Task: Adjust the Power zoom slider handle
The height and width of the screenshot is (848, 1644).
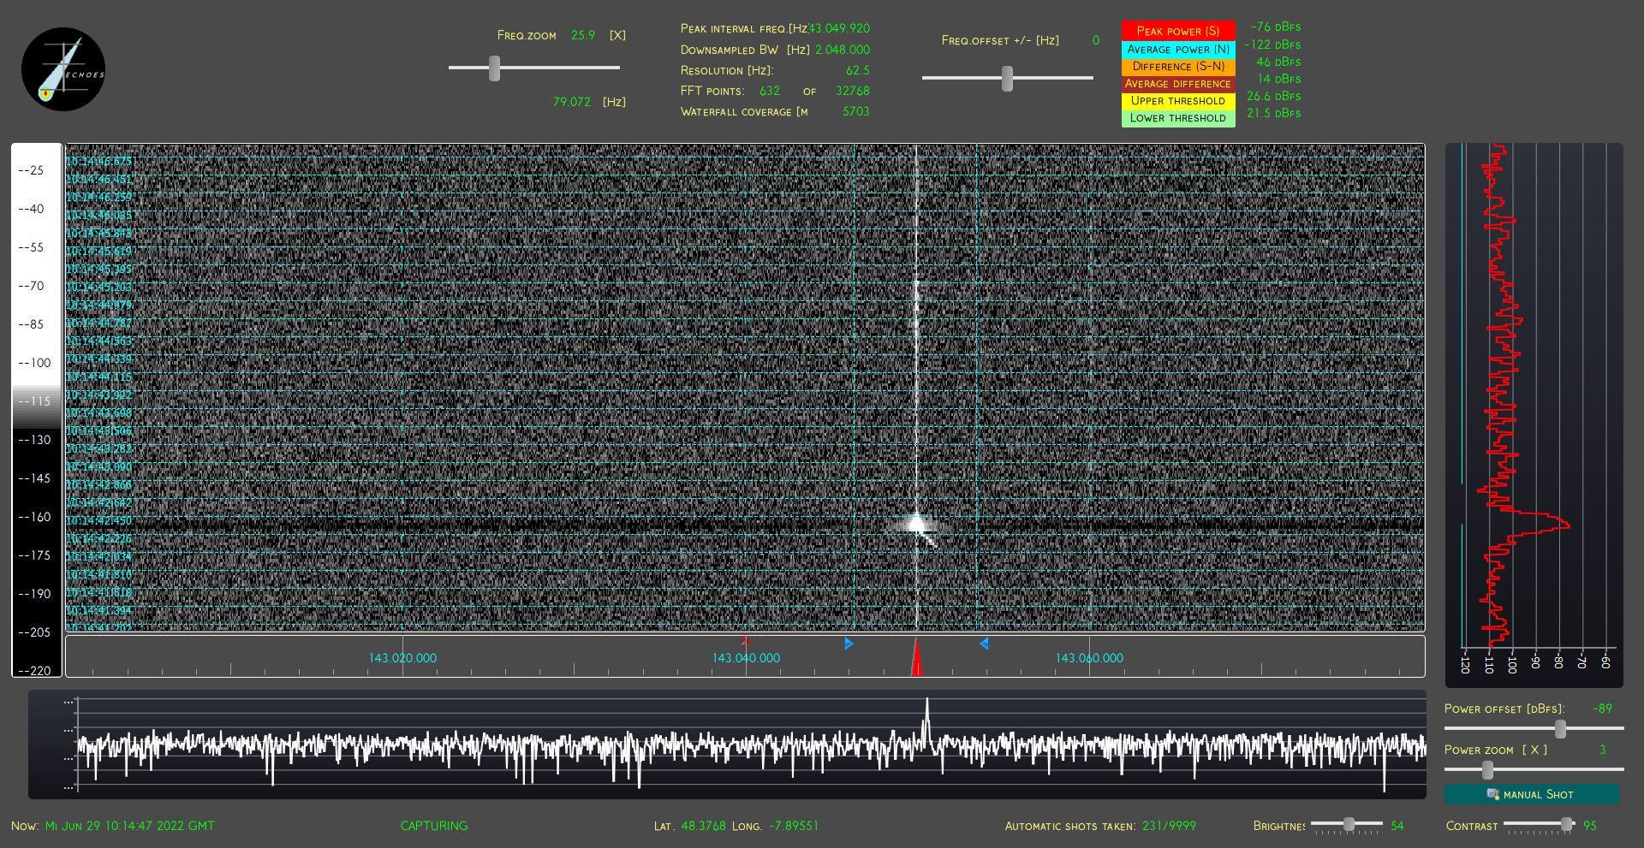Action: coord(1487,770)
